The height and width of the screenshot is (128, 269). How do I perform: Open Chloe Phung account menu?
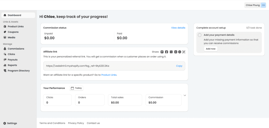(255, 5)
